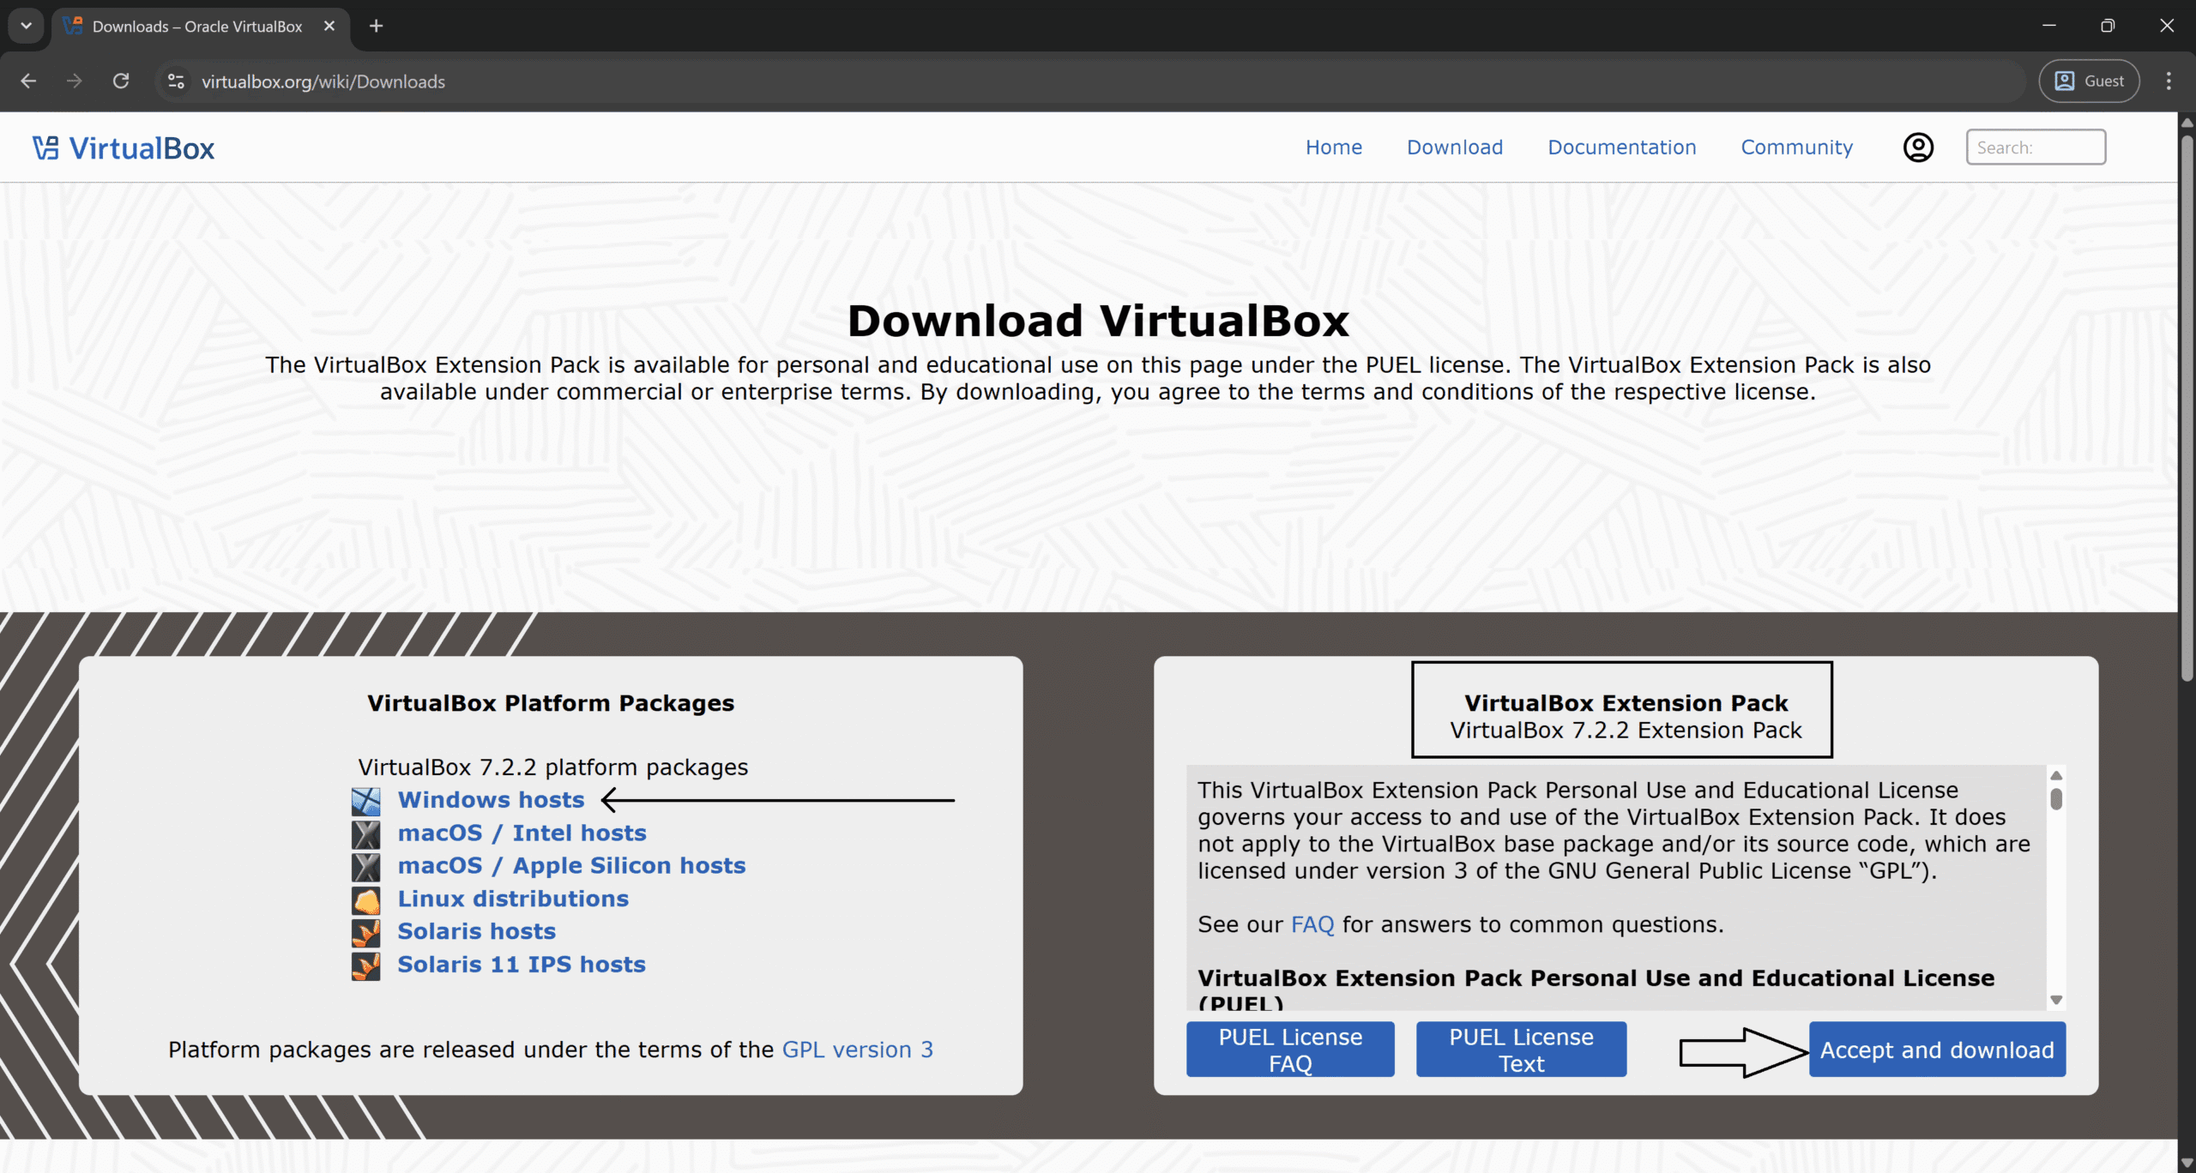This screenshot has width=2196, height=1173.
Task: Click Accept and download button
Action: click(x=1937, y=1050)
